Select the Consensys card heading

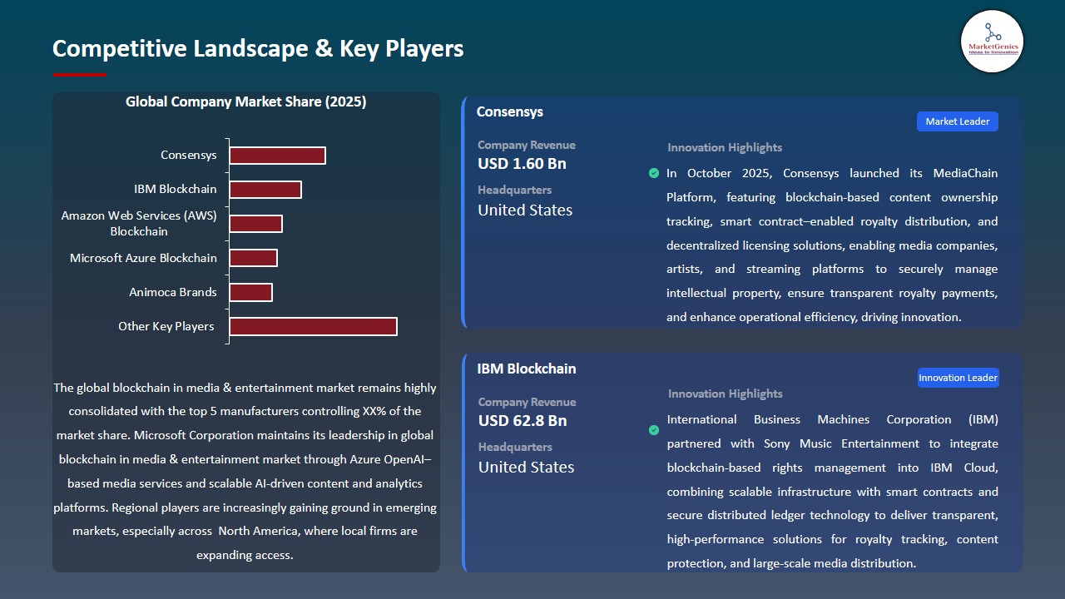coord(509,111)
